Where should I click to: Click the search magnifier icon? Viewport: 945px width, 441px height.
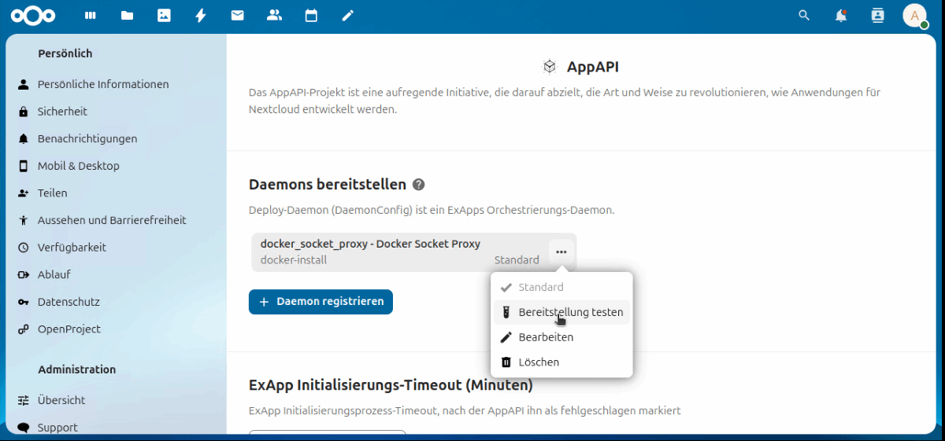(804, 16)
